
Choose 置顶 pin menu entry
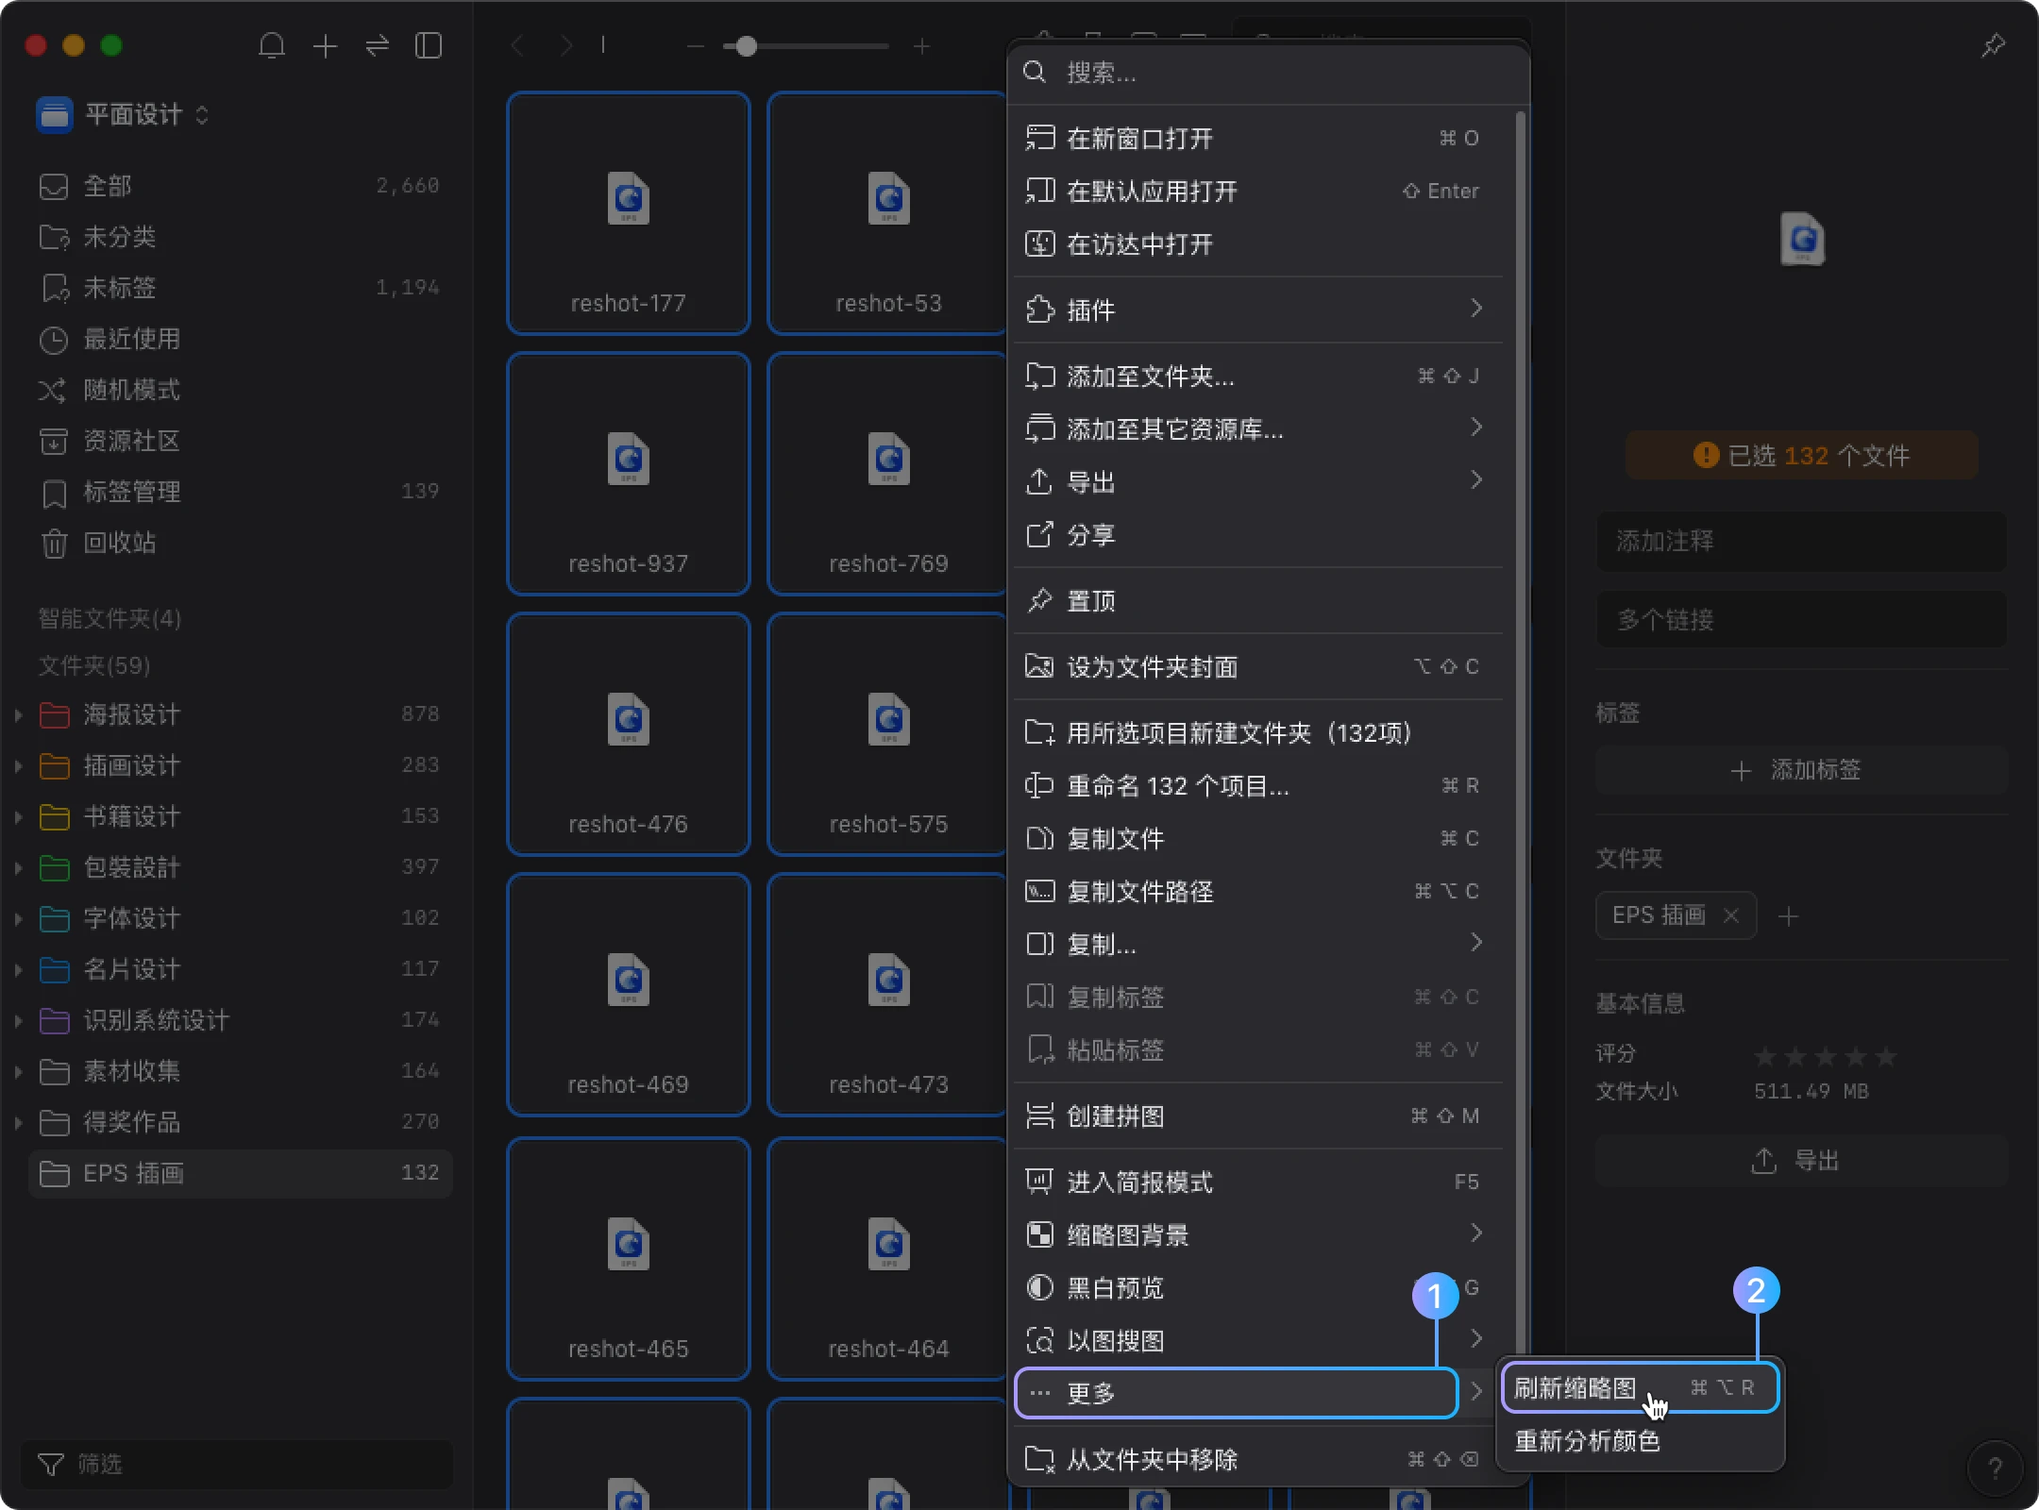click(x=1258, y=600)
